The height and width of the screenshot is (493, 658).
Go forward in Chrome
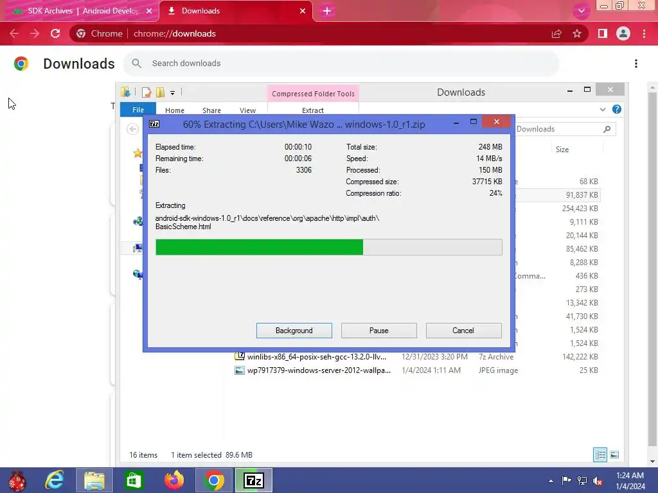[35, 33]
